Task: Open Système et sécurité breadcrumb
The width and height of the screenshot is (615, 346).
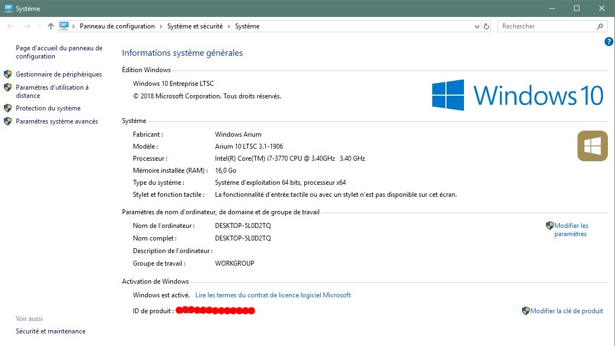Action: (195, 26)
